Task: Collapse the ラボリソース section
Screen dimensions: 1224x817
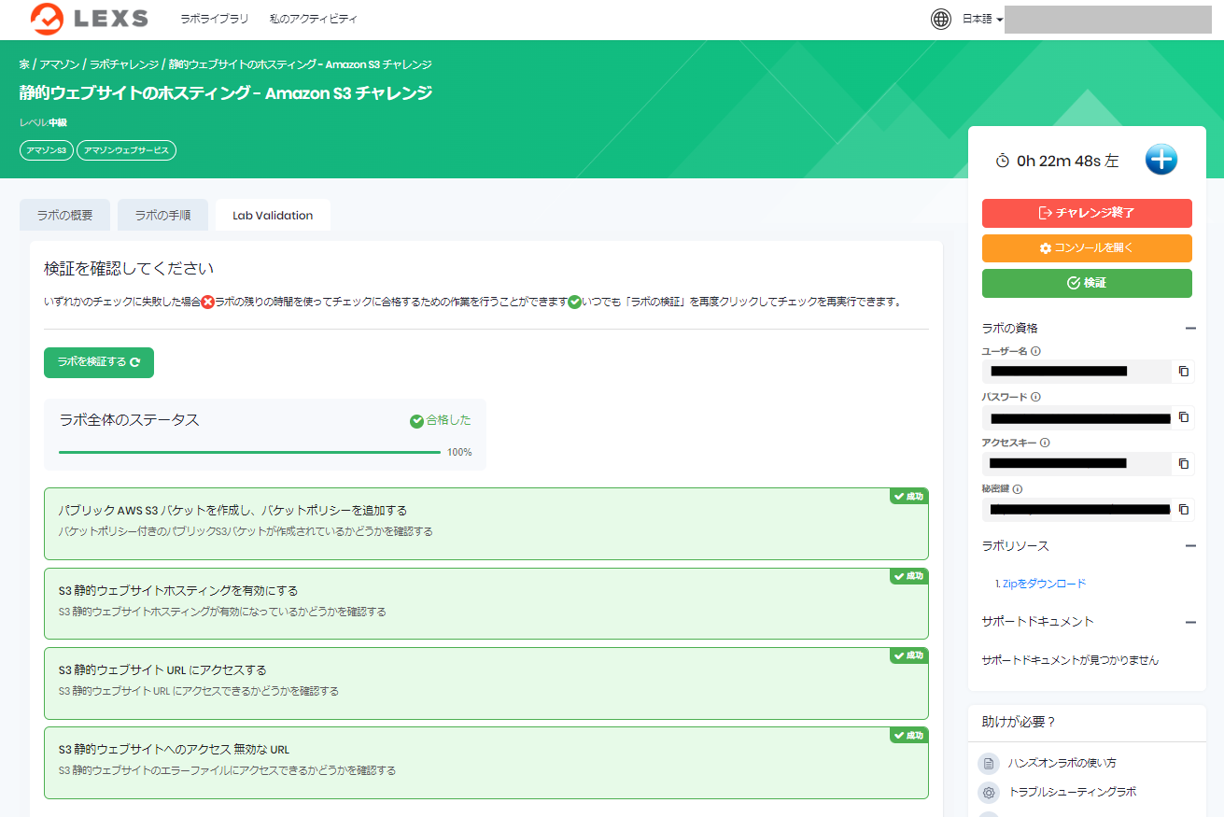Action: [1190, 546]
